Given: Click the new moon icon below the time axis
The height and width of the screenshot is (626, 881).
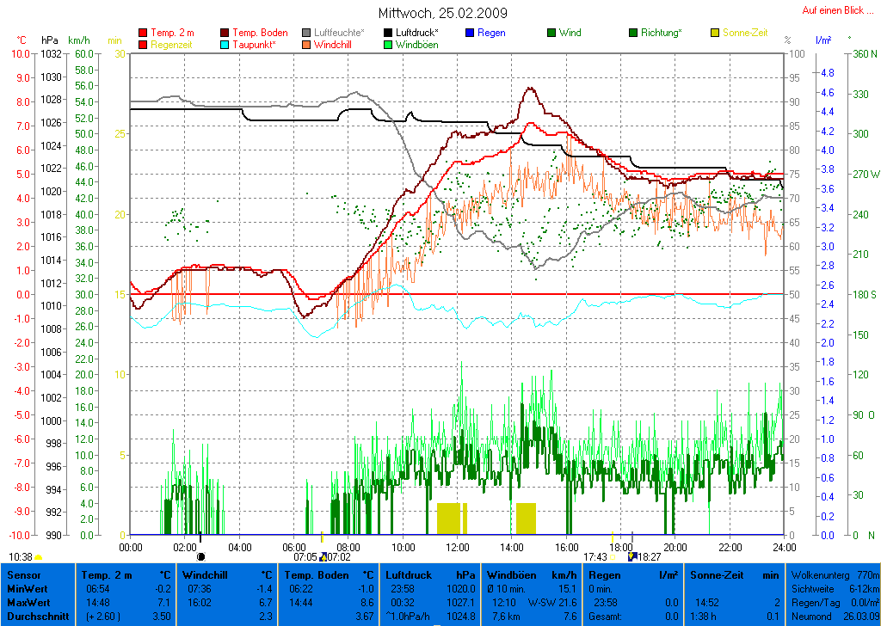Looking at the screenshot, I should [x=201, y=556].
